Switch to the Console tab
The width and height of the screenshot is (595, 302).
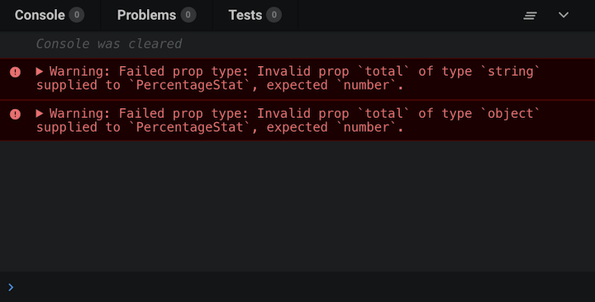click(x=50, y=15)
